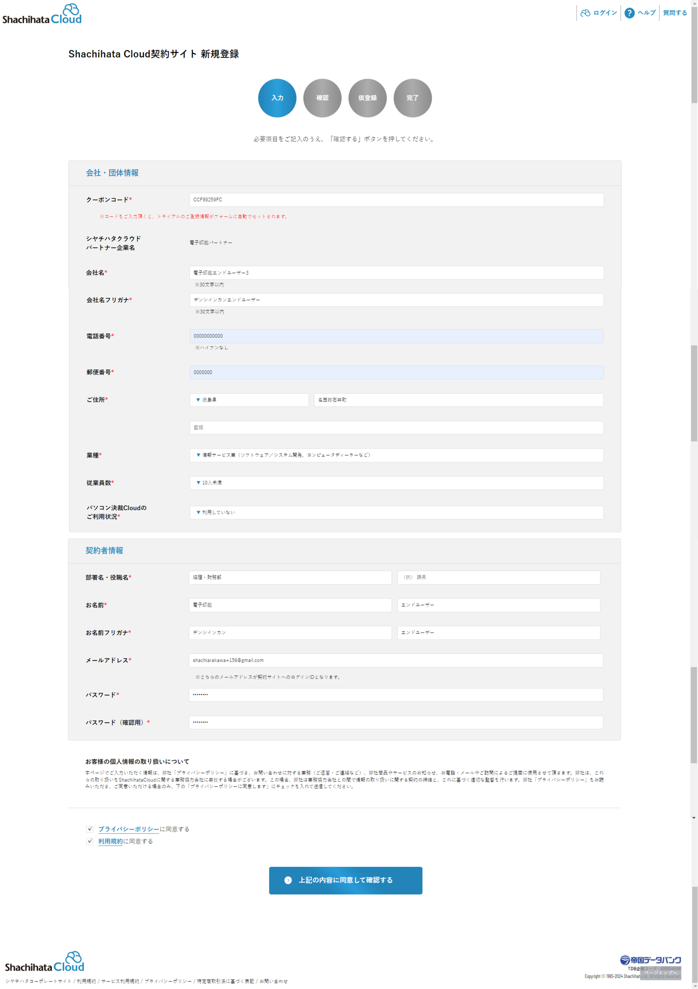
Task: Open the prefecture dropdown showing 徳島県
Action: (249, 400)
